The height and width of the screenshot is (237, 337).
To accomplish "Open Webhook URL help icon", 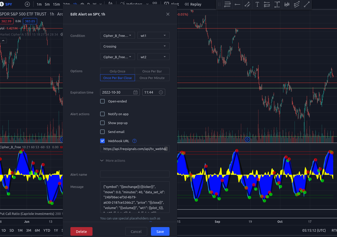I will coord(135,141).
